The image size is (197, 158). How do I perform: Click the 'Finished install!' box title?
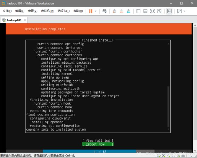tap(98, 40)
